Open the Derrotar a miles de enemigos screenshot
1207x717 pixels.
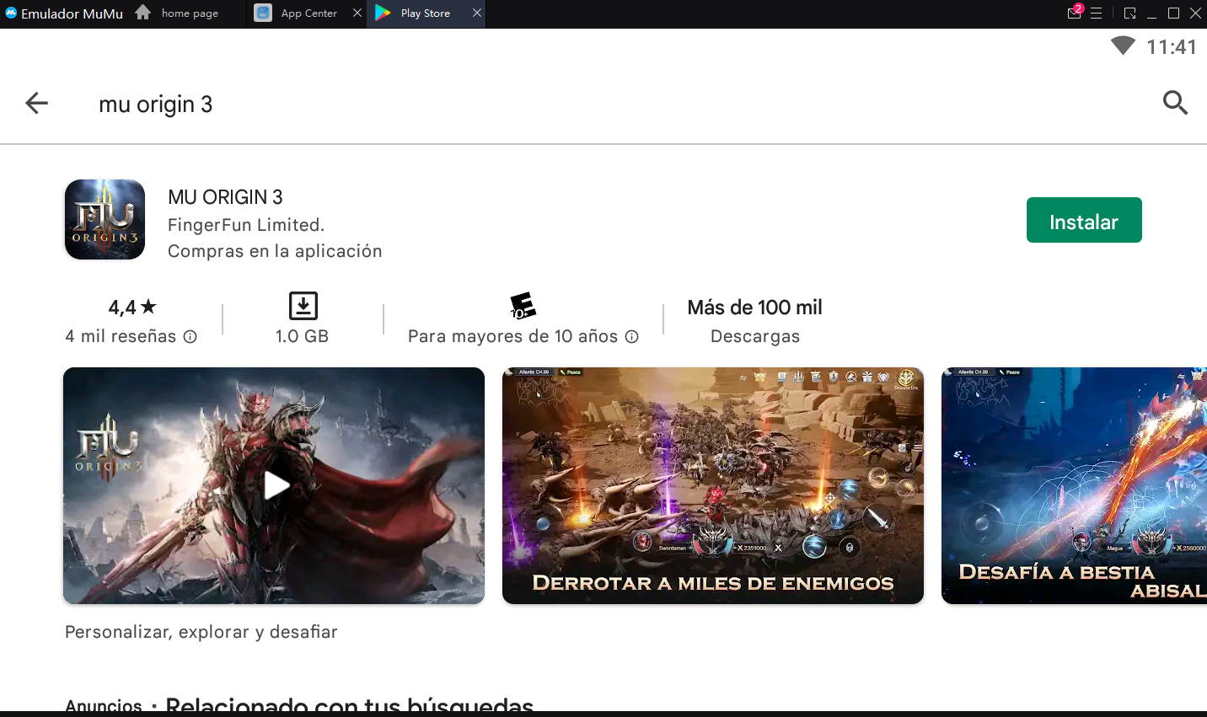tap(712, 485)
